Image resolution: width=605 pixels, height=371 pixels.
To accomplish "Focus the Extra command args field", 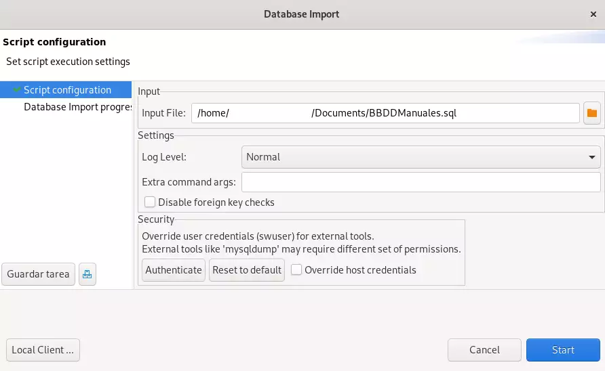I will pyautogui.click(x=421, y=182).
